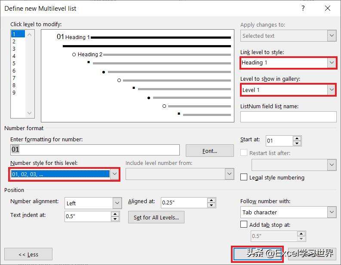Select level 2 in the level list
The width and height of the screenshot is (341, 265).
(x=14, y=41)
